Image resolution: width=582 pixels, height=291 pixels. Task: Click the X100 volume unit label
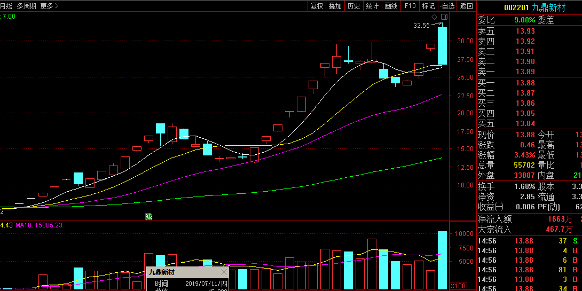pyautogui.click(x=457, y=286)
